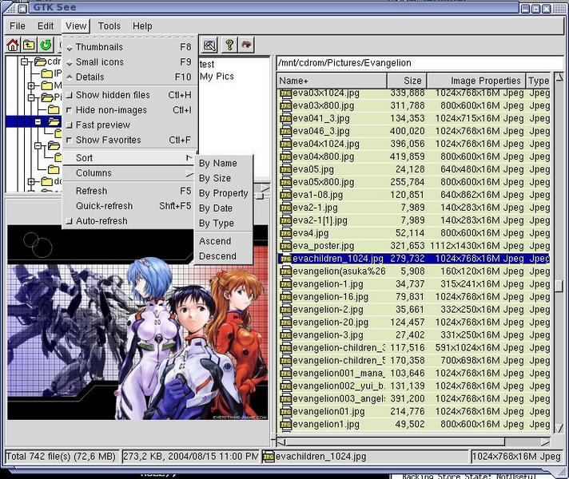The width and height of the screenshot is (569, 479).
Task: Select Thumbnails view mode
Action: pos(130,47)
